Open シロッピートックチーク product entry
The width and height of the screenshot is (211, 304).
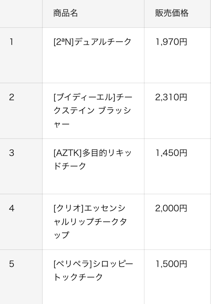pos(93,270)
